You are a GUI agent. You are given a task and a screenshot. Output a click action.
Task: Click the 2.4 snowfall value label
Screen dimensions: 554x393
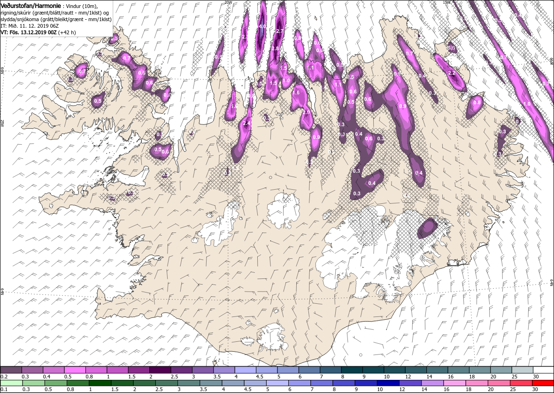point(246,123)
